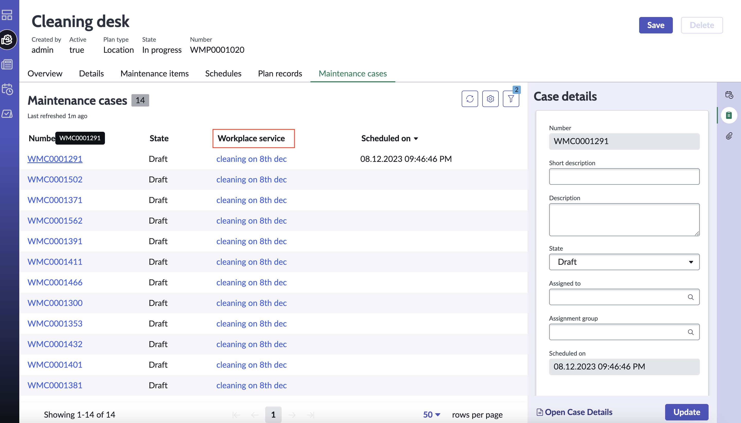Click the Assigned to lookup field
Image resolution: width=741 pixels, height=423 pixels.
624,297
